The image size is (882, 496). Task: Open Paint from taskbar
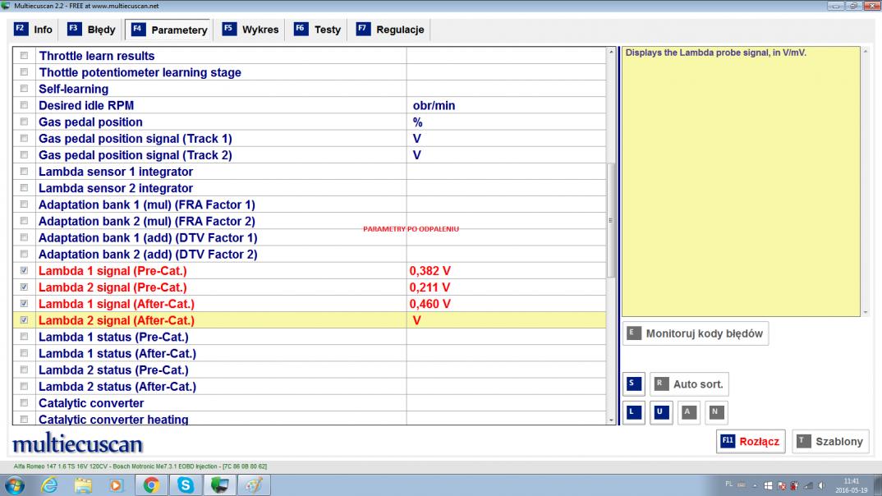point(254,485)
